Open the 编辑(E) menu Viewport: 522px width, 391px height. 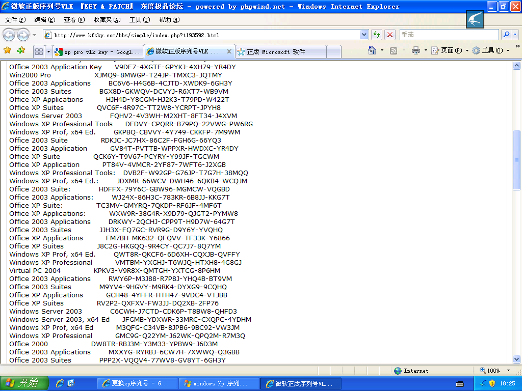click(x=45, y=20)
